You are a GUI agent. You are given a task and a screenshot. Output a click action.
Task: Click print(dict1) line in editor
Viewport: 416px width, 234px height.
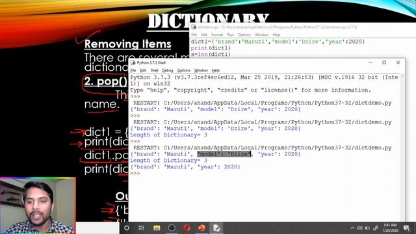[211, 48]
